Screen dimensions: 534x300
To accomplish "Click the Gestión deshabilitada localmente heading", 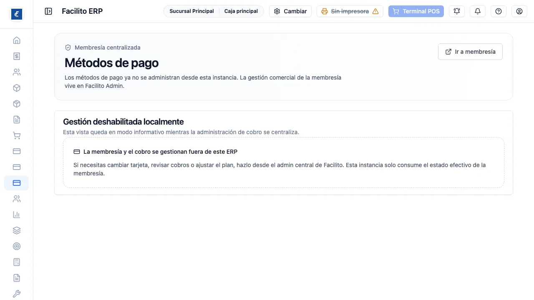I will [123, 122].
